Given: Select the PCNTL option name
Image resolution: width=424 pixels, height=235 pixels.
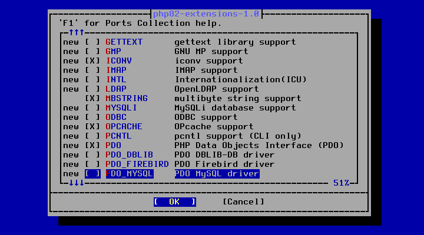Looking at the screenshot, I should pyautogui.click(x=118, y=136).
